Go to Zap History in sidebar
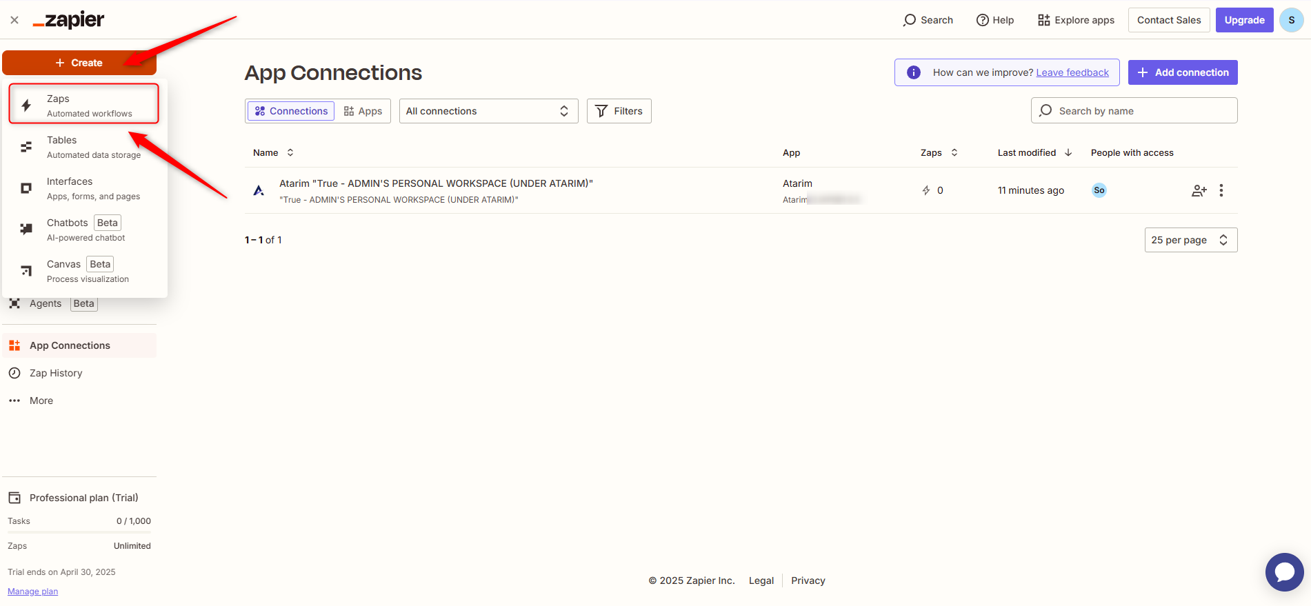Image resolution: width=1311 pixels, height=606 pixels. pyautogui.click(x=56, y=373)
